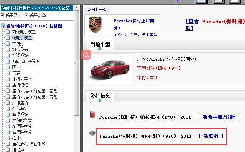Click the page icon next to 前端电子装置
Viewport: 245px width, 152px height.
coord(8,32)
